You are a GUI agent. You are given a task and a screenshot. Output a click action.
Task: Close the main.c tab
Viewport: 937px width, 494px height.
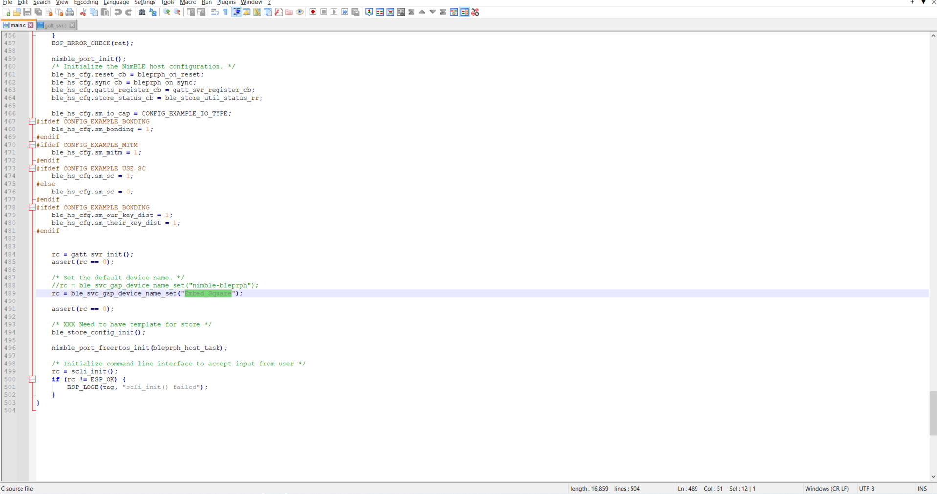coord(31,25)
